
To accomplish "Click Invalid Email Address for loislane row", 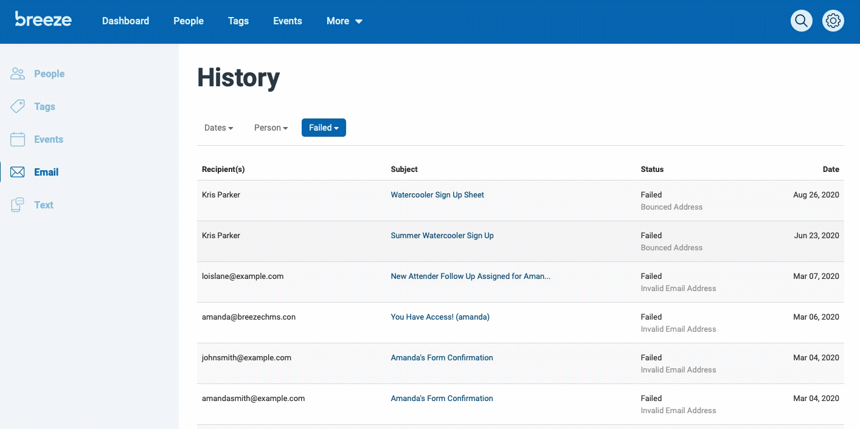I will tap(678, 289).
